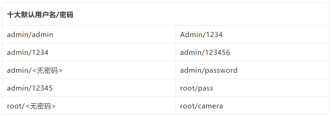332x118 pixels.
Task: Click the word "password" after admin/
Action: click(221, 70)
